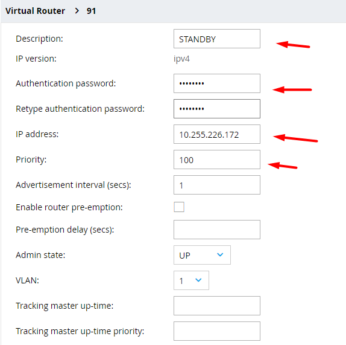Click the Admin state label

40,255
